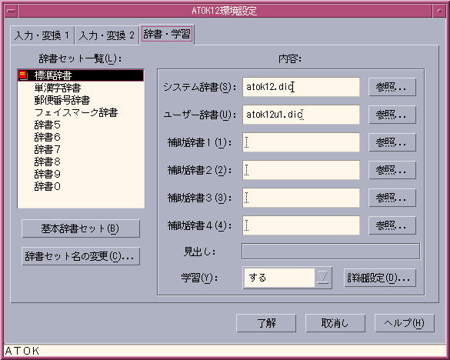Screen dimensions: 450x360
Task: Select 辞書0 in the list
Action: click(x=81, y=187)
